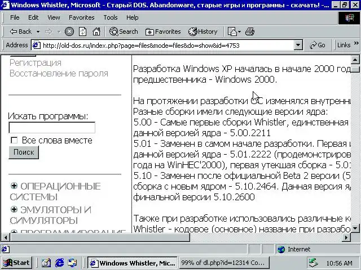361x270 pixels.
Task: Click the Go button
Action: click(x=318, y=45)
